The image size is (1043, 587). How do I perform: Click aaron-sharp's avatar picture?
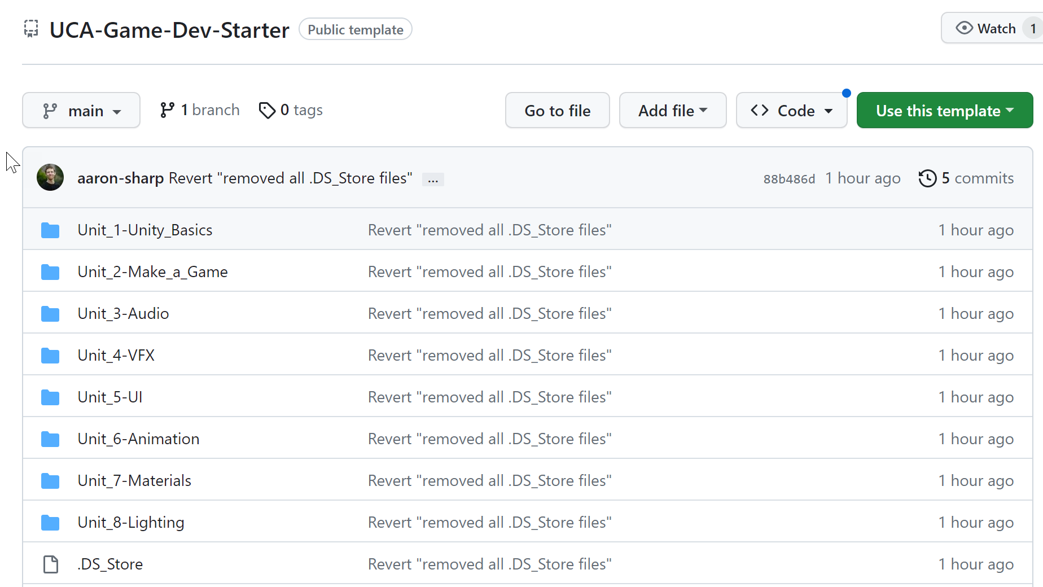pyautogui.click(x=50, y=178)
